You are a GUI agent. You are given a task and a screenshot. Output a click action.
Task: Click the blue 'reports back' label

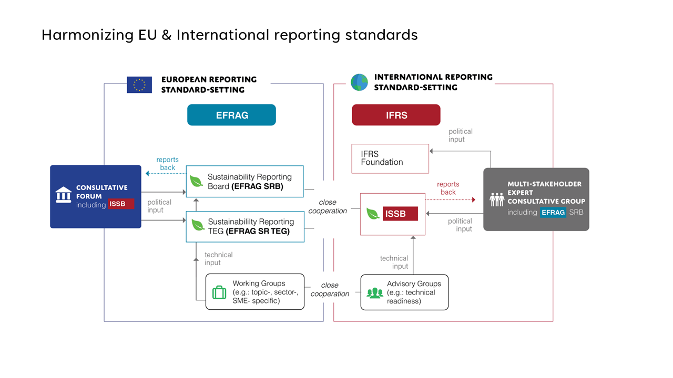tap(167, 163)
